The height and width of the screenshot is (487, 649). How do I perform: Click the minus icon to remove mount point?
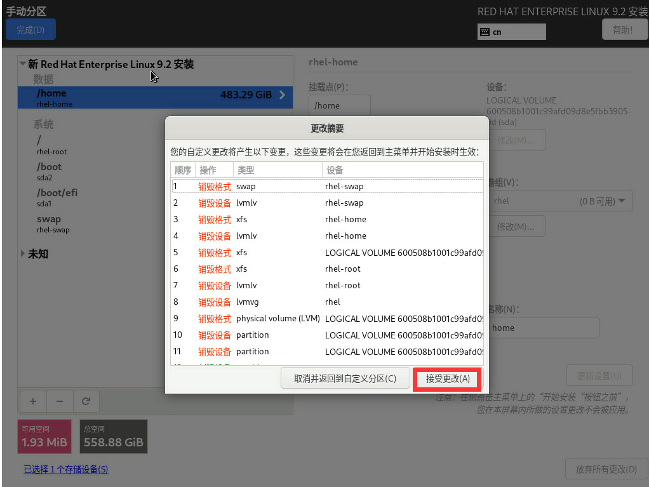60,401
